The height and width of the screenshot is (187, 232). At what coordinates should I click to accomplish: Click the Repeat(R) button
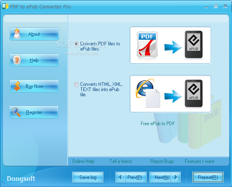click(x=208, y=177)
